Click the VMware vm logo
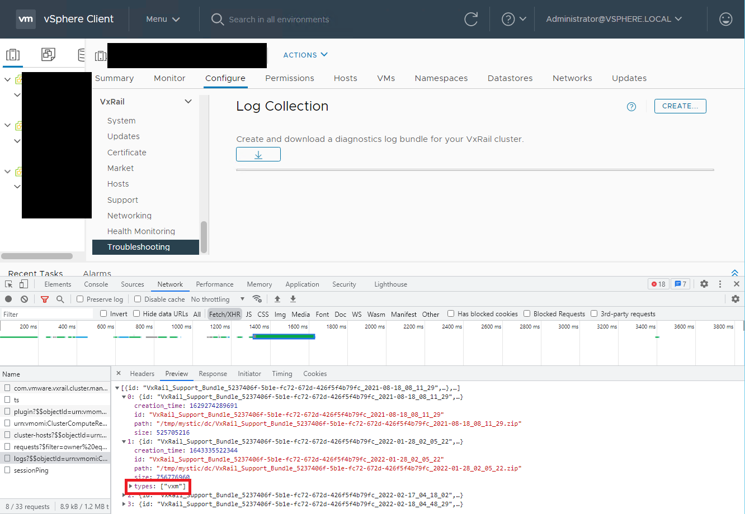Screen dimensions: 745x514 pos(26,19)
